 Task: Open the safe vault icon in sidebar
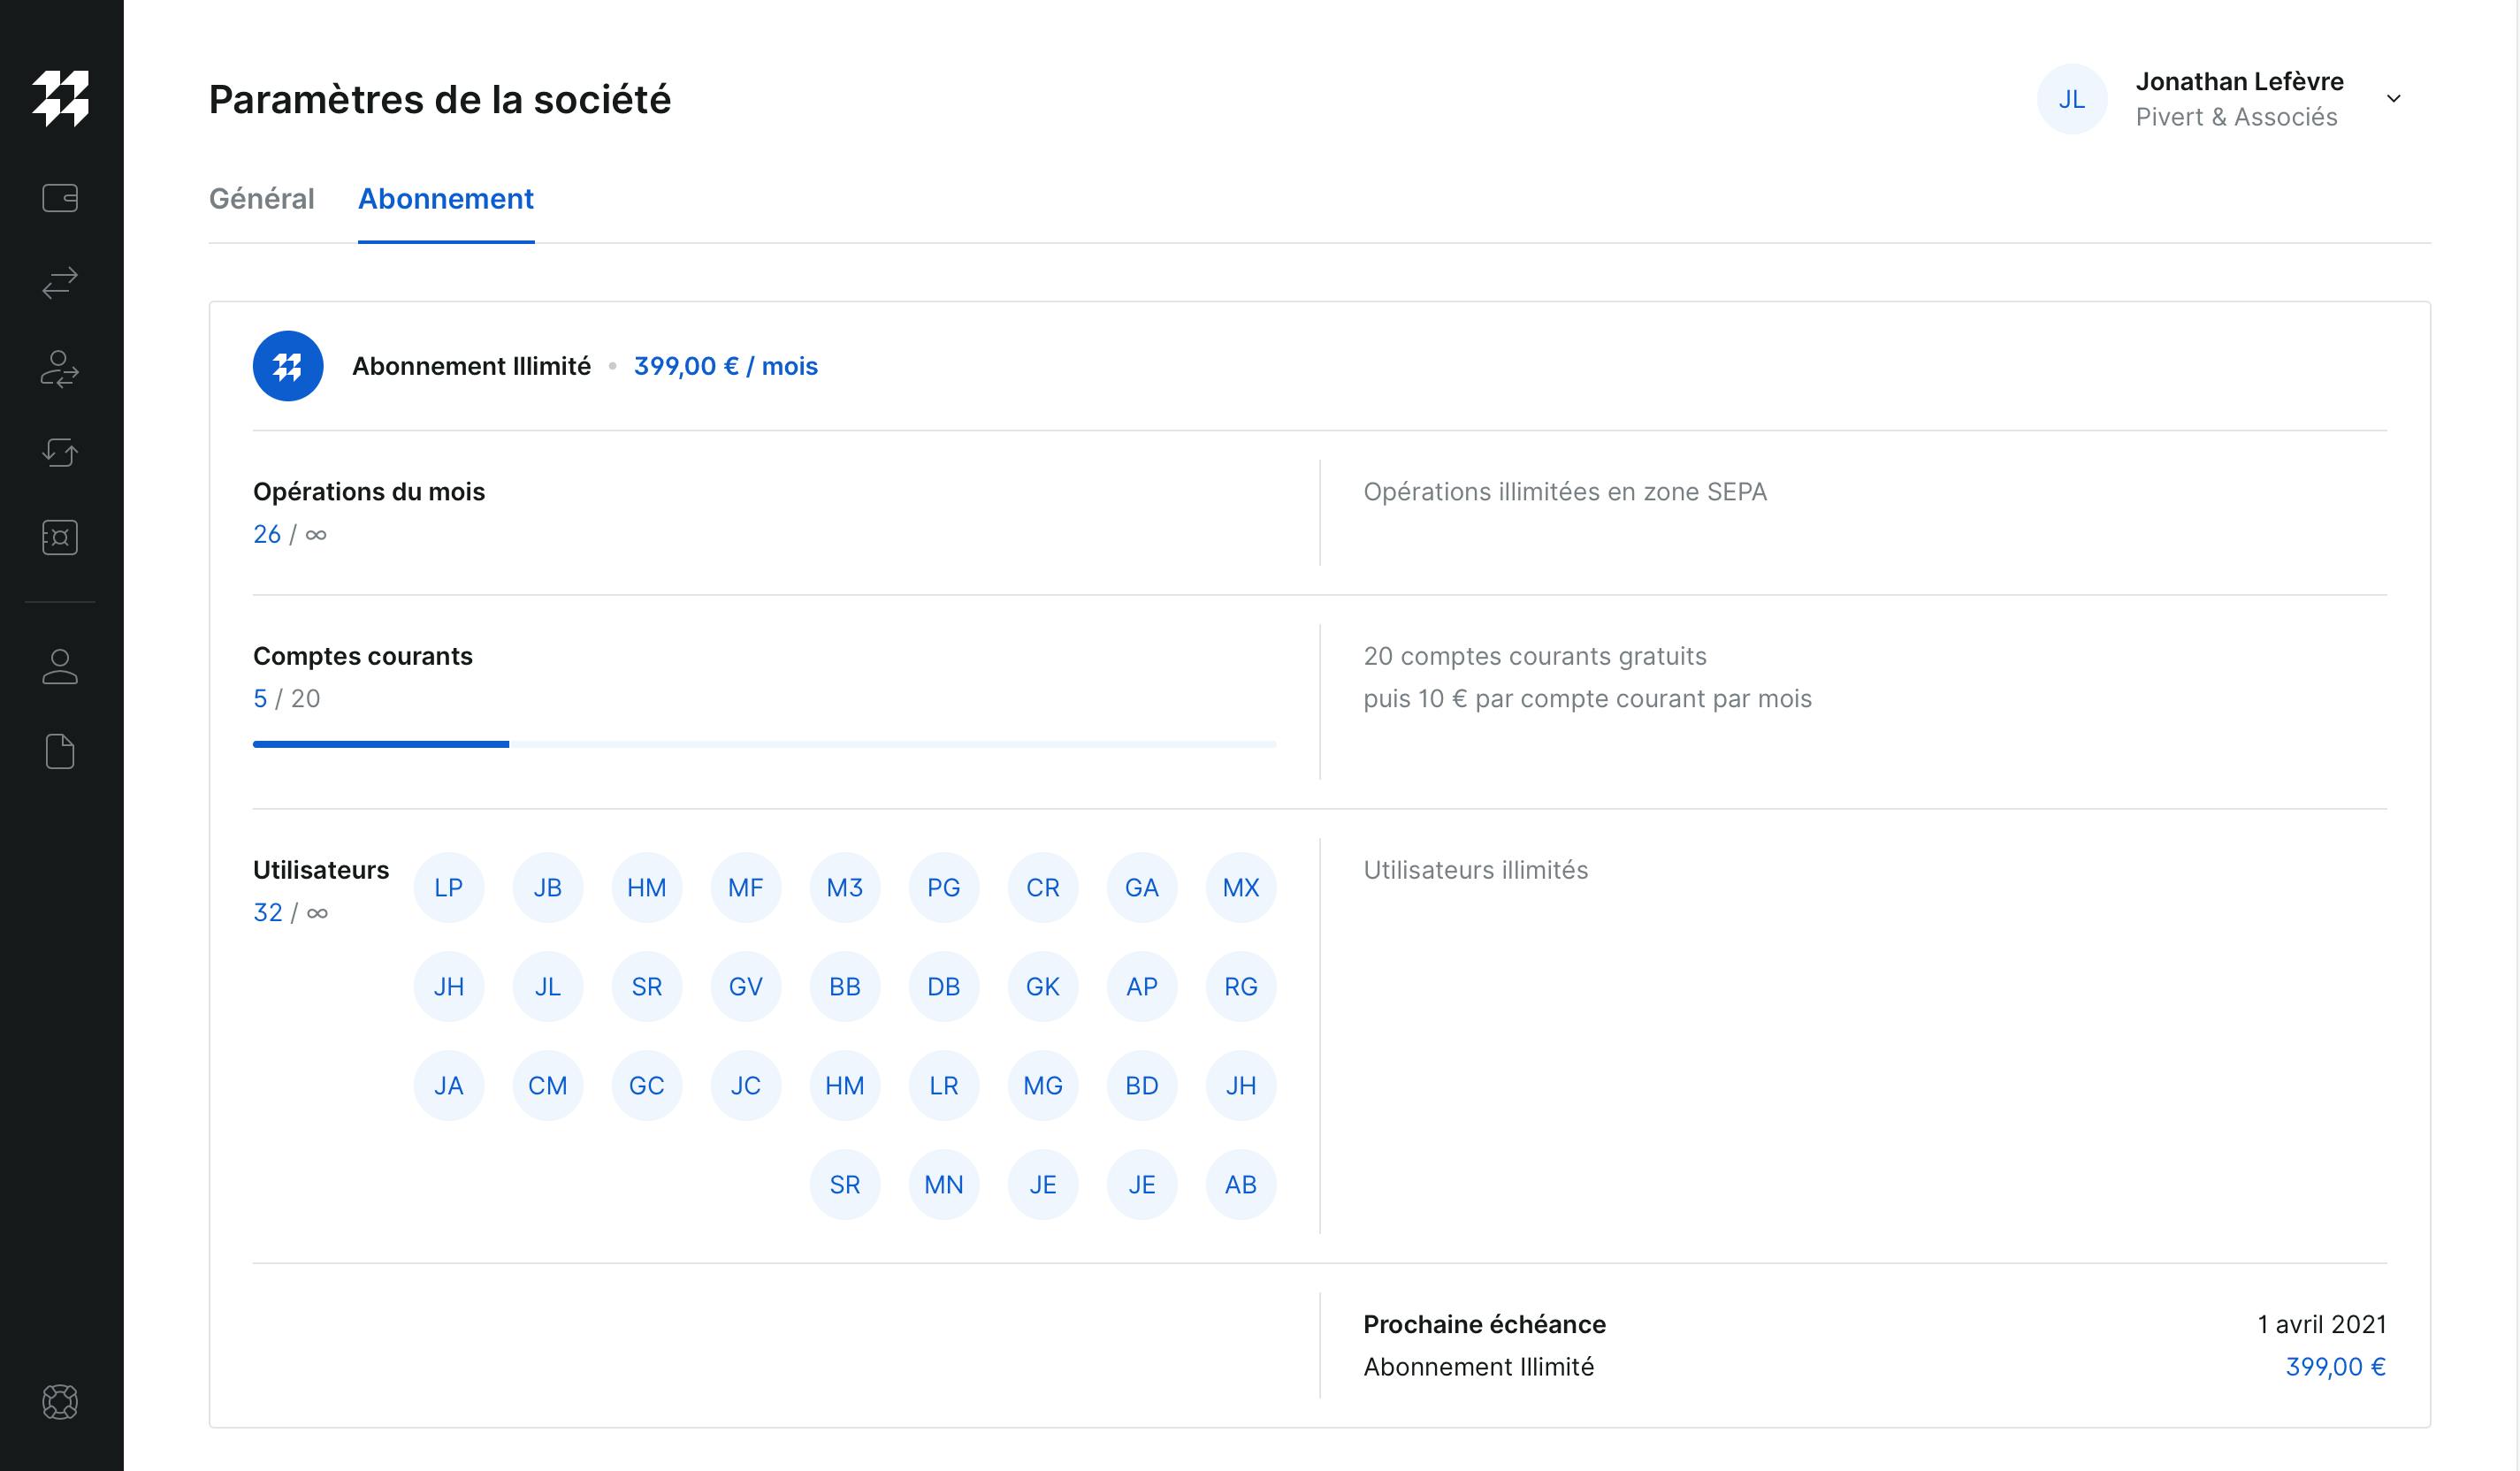pos(60,538)
